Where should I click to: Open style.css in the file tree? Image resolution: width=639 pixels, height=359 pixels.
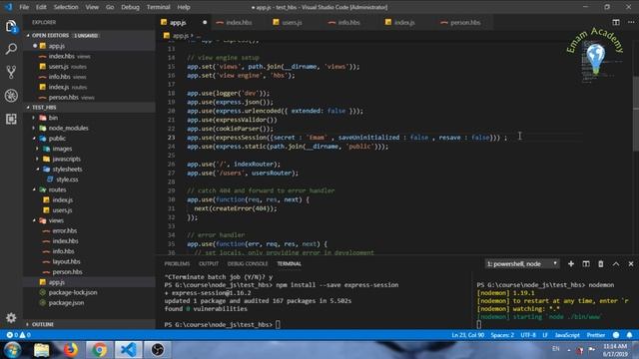67,179
